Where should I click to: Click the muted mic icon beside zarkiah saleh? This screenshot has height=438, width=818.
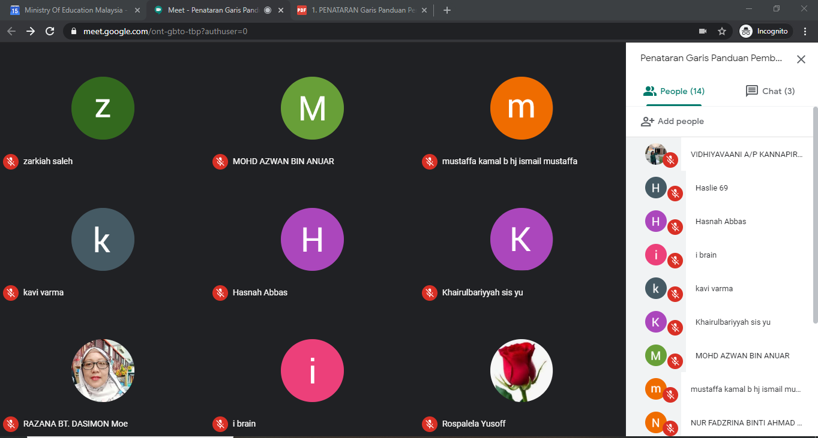click(10, 161)
